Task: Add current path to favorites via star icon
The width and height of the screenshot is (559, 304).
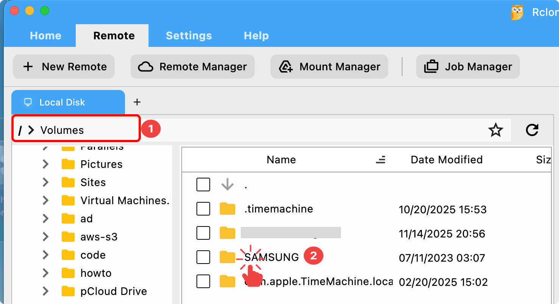Action: click(495, 130)
